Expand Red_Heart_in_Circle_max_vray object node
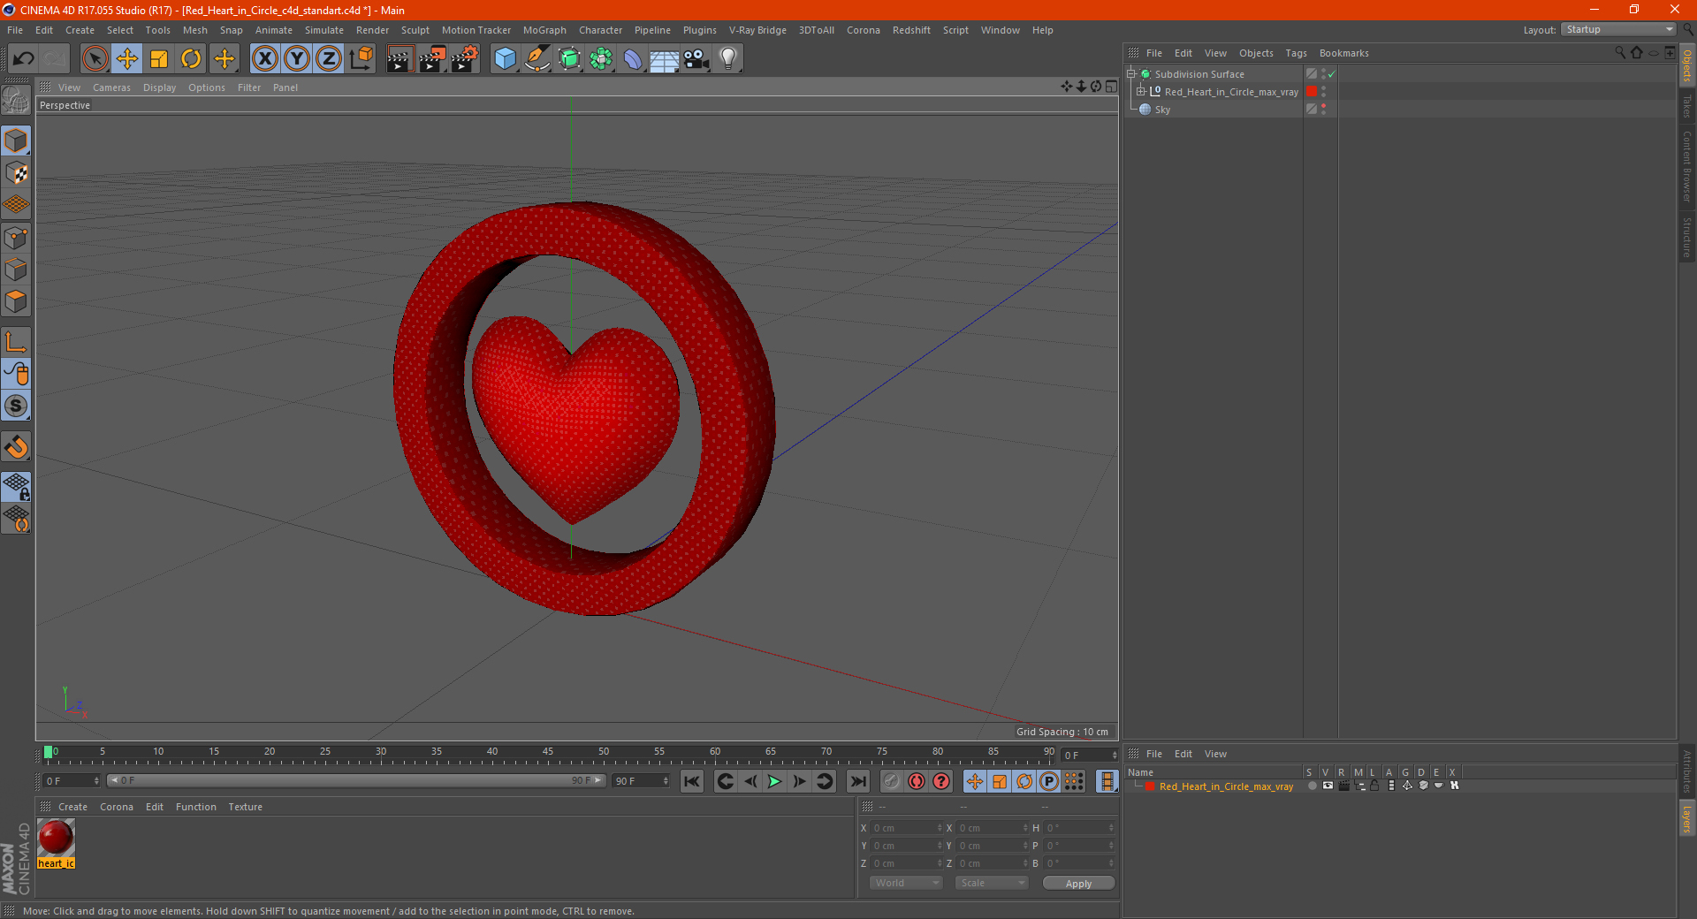The image size is (1697, 919). tap(1141, 92)
